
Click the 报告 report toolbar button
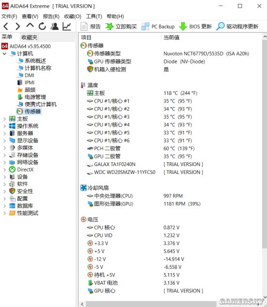coord(91,27)
